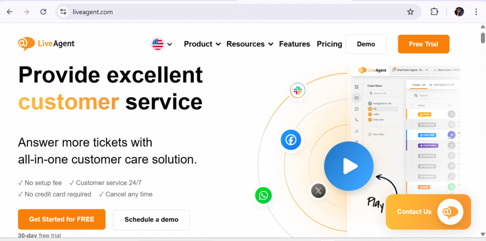Viewport: 486px width, 241px height.
Task: Expand the Product menu
Action: click(202, 44)
